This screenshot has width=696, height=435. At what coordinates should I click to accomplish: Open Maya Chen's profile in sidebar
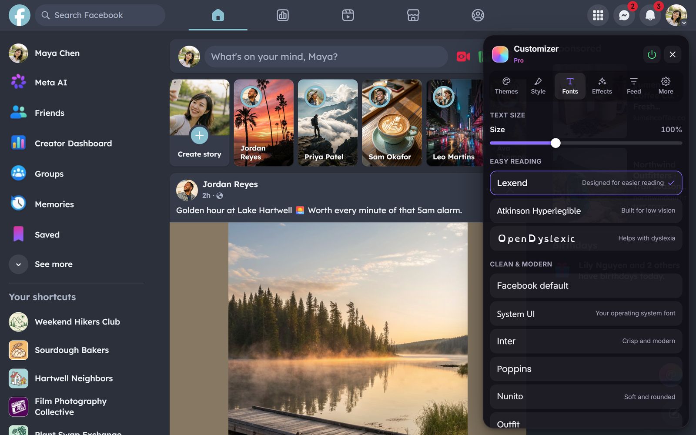pyautogui.click(x=76, y=53)
